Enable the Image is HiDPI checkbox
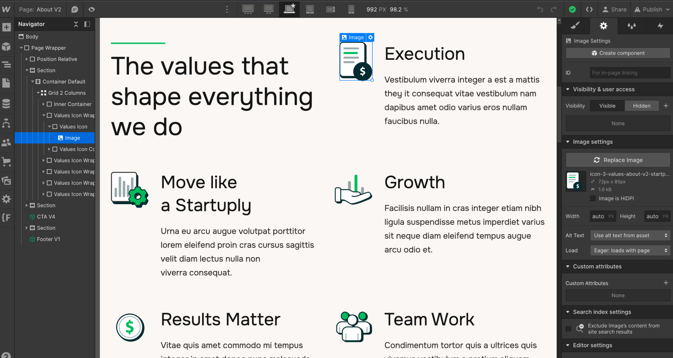 pyautogui.click(x=593, y=198)
